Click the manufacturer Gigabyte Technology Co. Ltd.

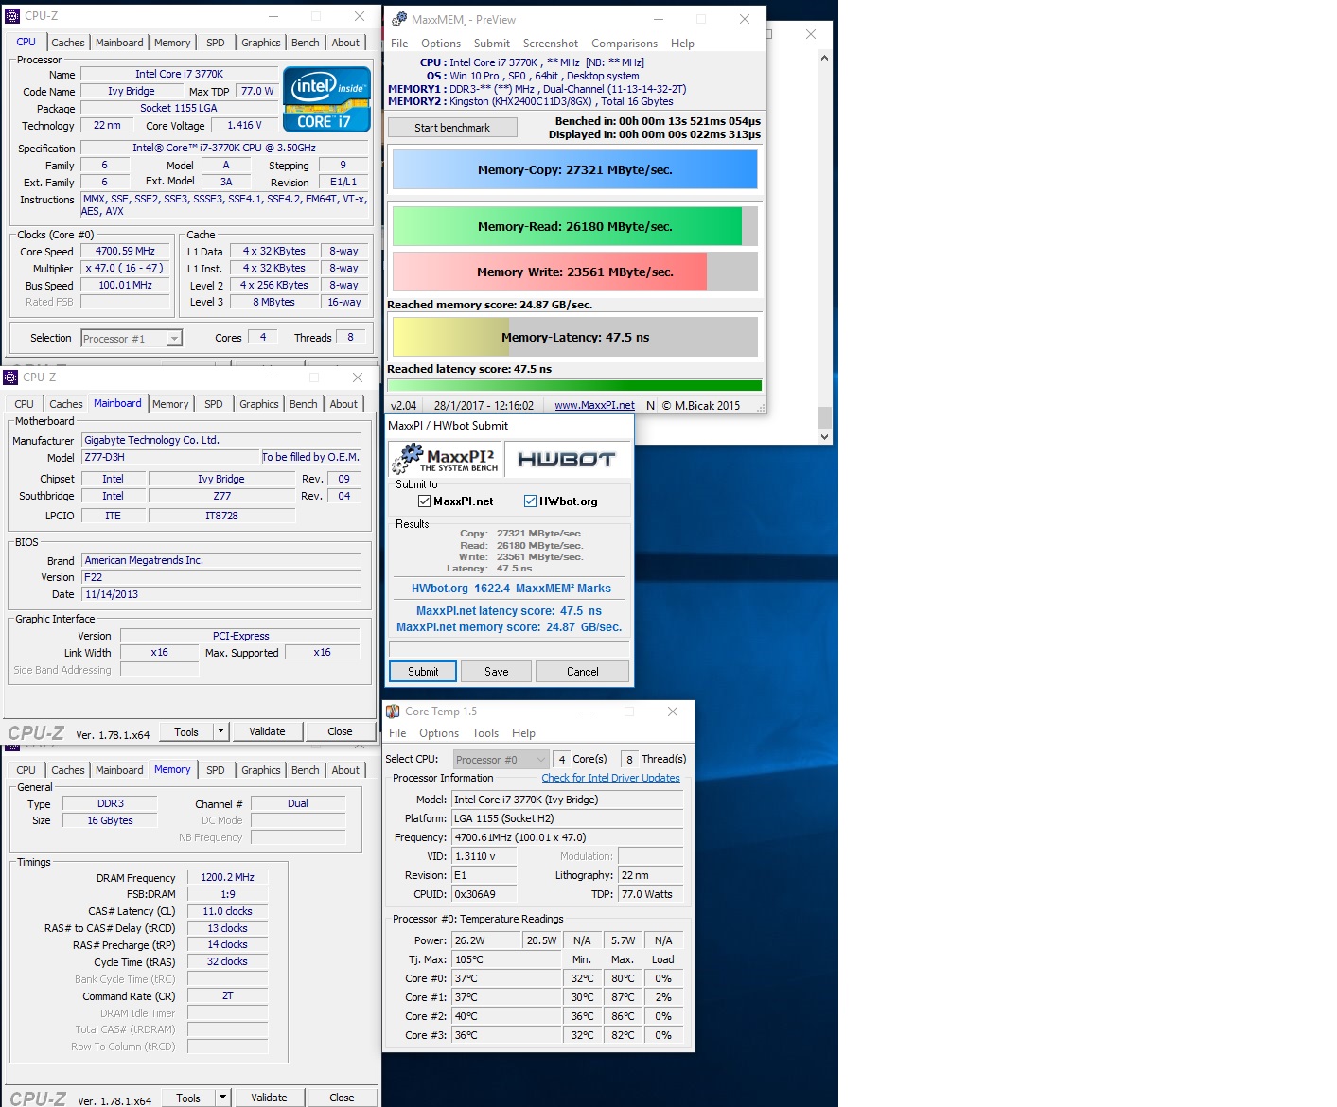221,440
